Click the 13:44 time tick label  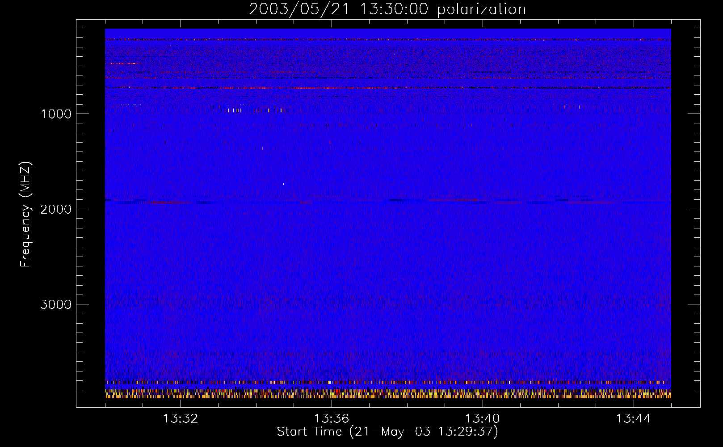pos(634,419)
